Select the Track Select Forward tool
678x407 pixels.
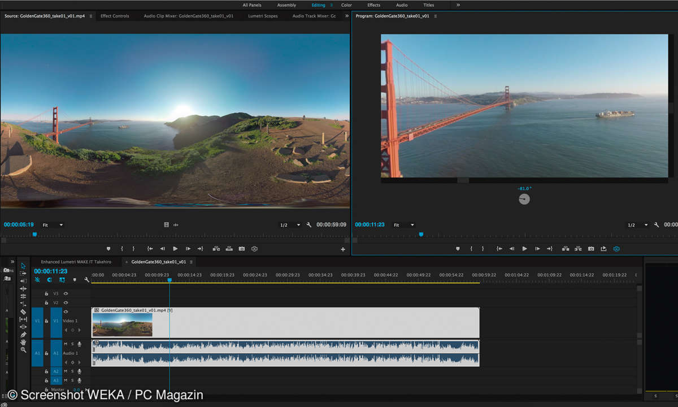click(23, 273)
